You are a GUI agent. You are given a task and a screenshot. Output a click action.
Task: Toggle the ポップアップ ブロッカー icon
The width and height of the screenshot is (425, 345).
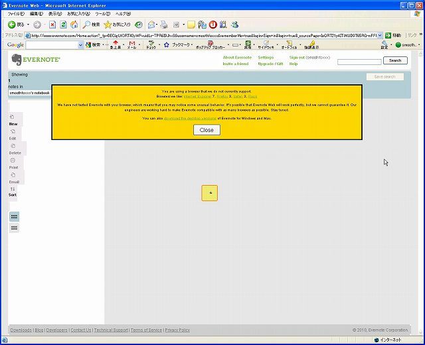tap(211, 45)
